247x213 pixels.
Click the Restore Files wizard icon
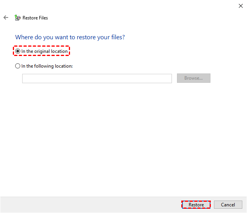(x=18, y=17)
